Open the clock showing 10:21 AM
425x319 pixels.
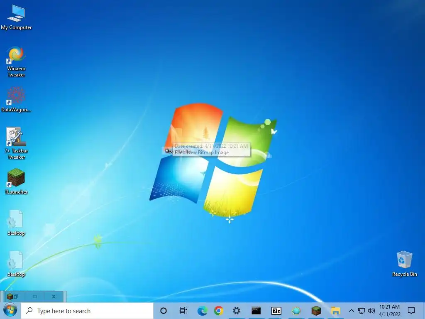click(x=389, y=311)
